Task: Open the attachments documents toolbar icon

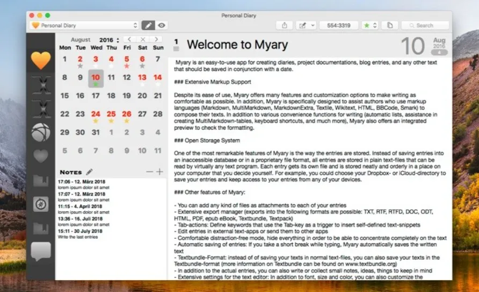Action: [x=390, y=25]
